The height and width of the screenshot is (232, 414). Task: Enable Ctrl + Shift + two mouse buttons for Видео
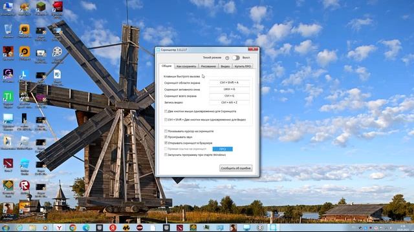tap(166, 120)
